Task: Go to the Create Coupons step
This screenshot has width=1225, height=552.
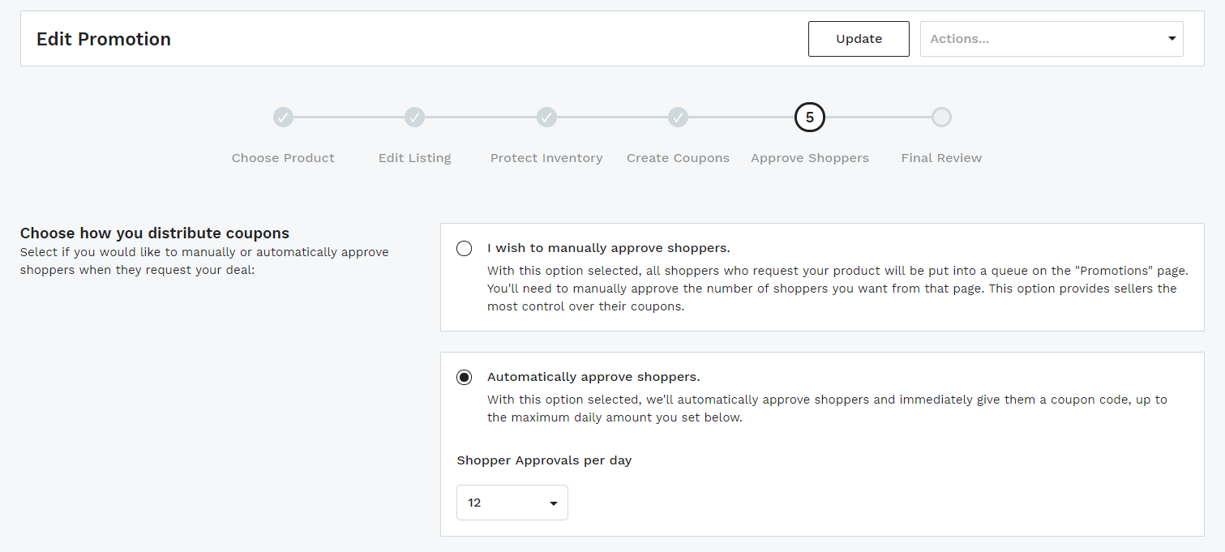Action: 678,157
